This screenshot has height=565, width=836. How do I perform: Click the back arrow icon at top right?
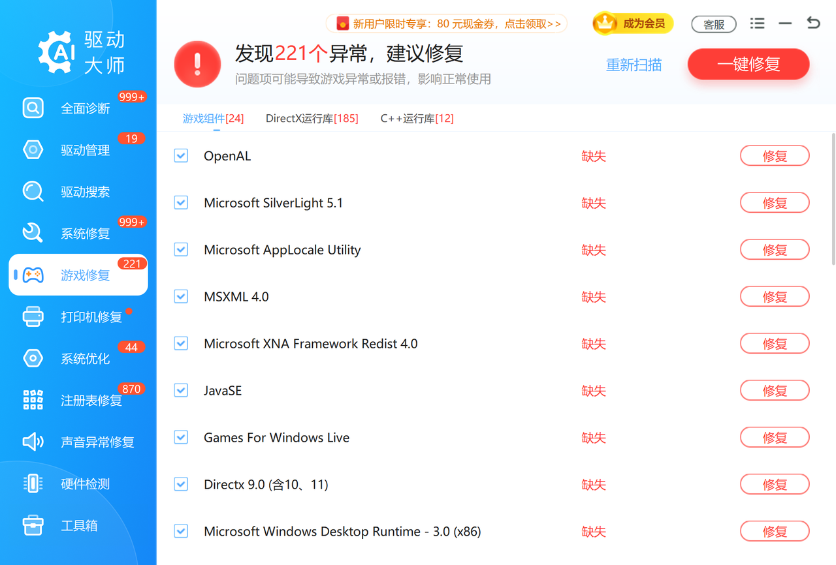813,23
